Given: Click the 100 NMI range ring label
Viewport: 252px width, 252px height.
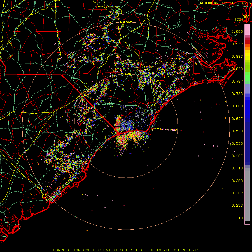Looking at the screenshot, I should [126, 22].
